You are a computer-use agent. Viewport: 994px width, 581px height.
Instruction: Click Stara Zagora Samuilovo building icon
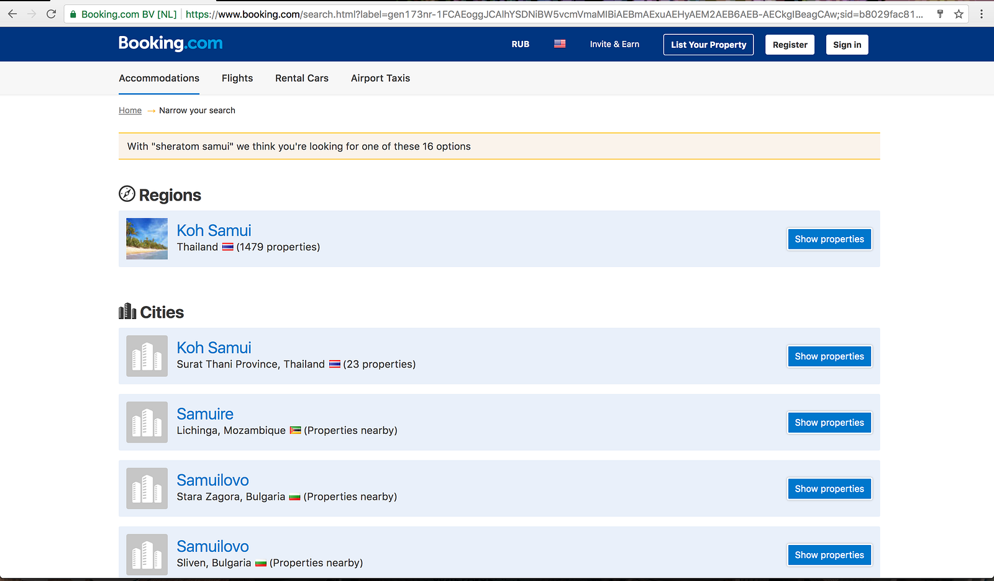tap(147, 489)
